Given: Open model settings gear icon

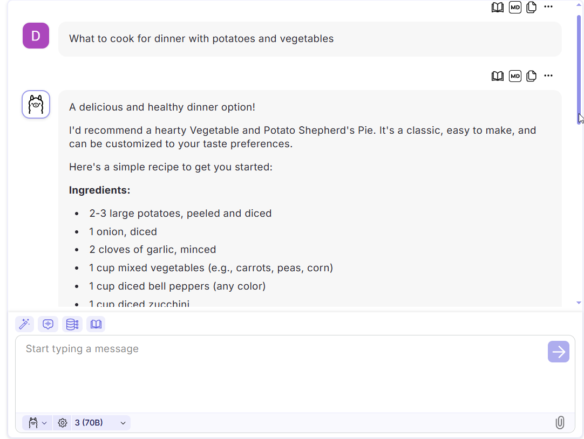Looking at the screenshot, I should coord(62,423).
